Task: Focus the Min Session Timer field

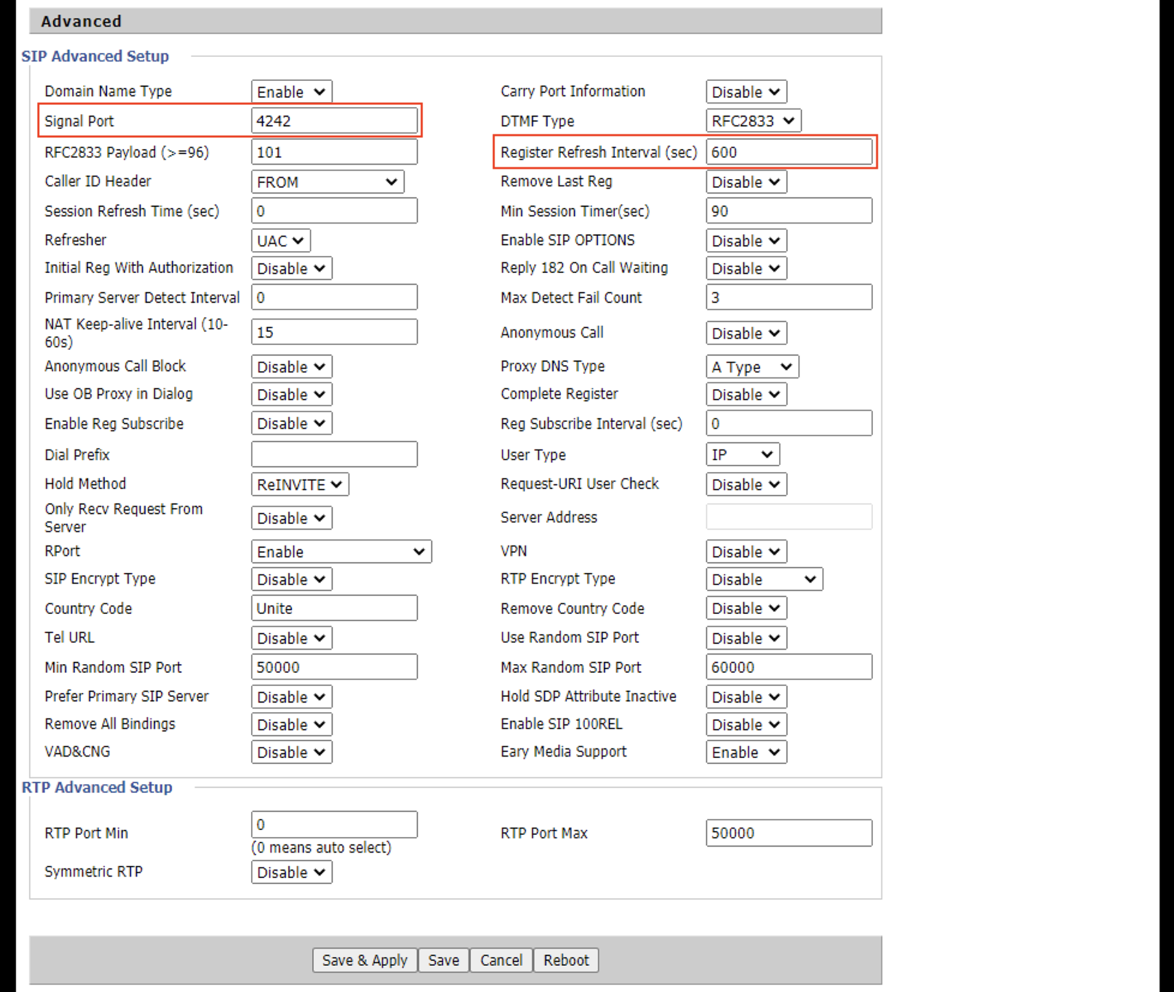Action: (x=789, y=211)
